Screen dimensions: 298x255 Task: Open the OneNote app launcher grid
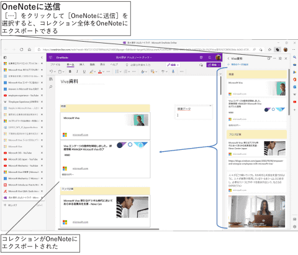coord(51,57)
